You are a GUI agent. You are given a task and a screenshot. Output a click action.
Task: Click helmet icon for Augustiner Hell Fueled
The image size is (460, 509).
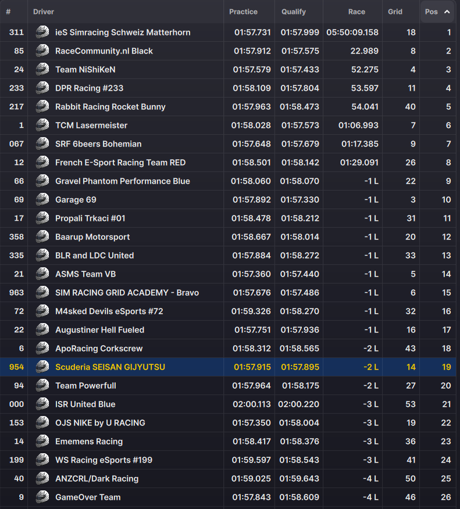point(42,329)
